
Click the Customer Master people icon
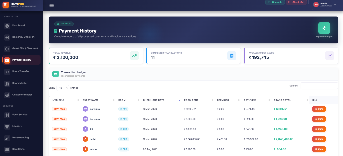(7, 95)
